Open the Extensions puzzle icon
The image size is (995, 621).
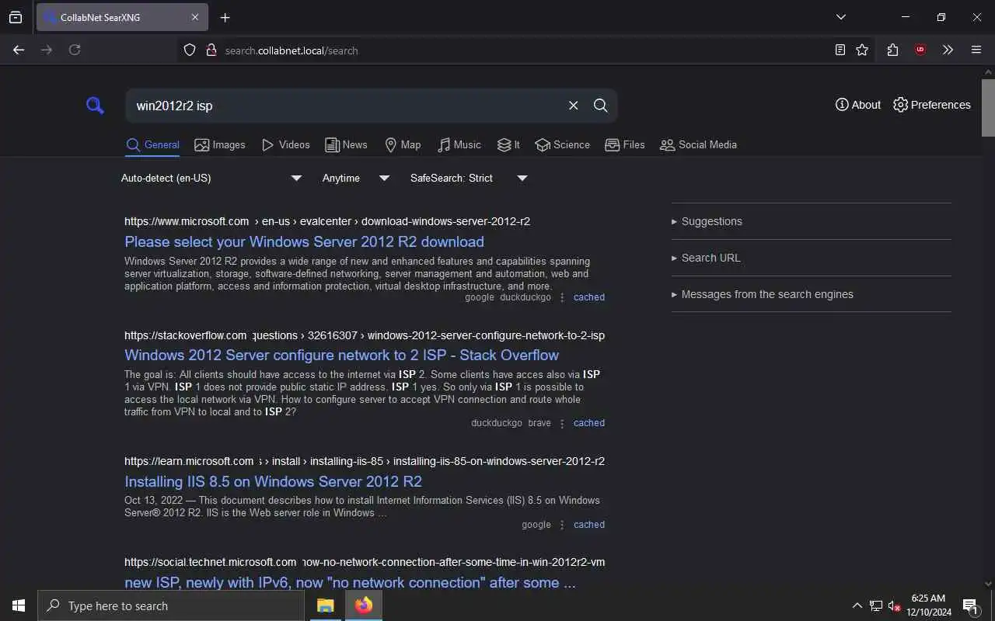pyautogui.click(x=892, y=50)
